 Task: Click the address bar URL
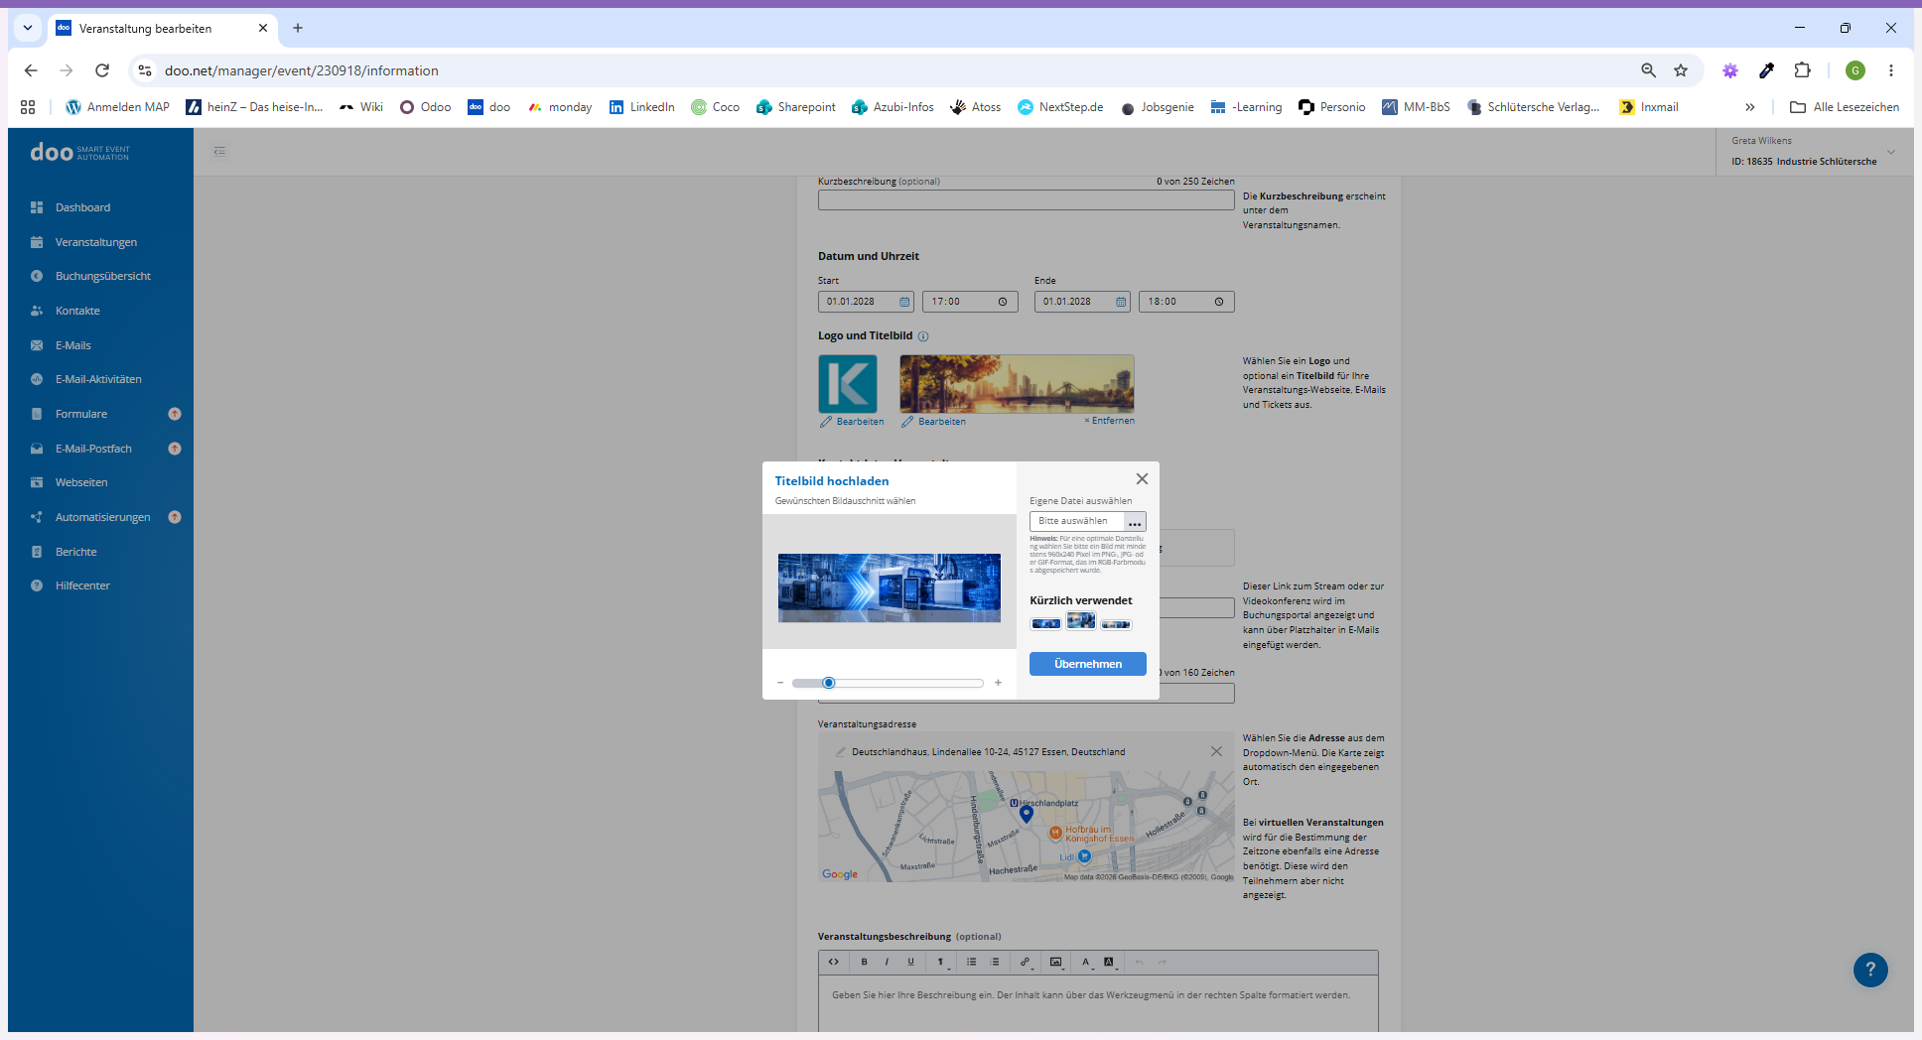(302, 70)
